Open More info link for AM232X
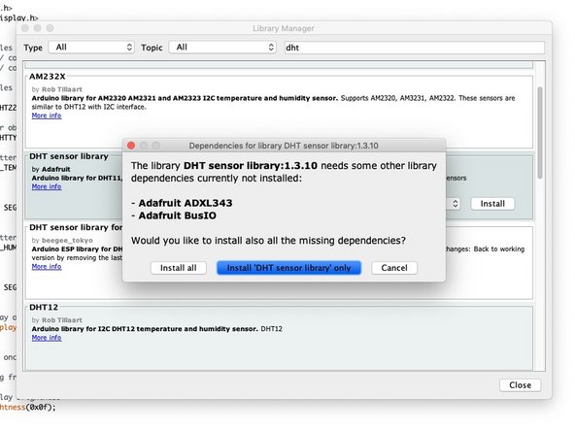This screenshot has width=575, height=431. coord(47,116)
